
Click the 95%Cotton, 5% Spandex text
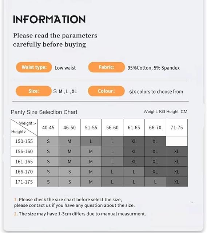tap(154, 68)
